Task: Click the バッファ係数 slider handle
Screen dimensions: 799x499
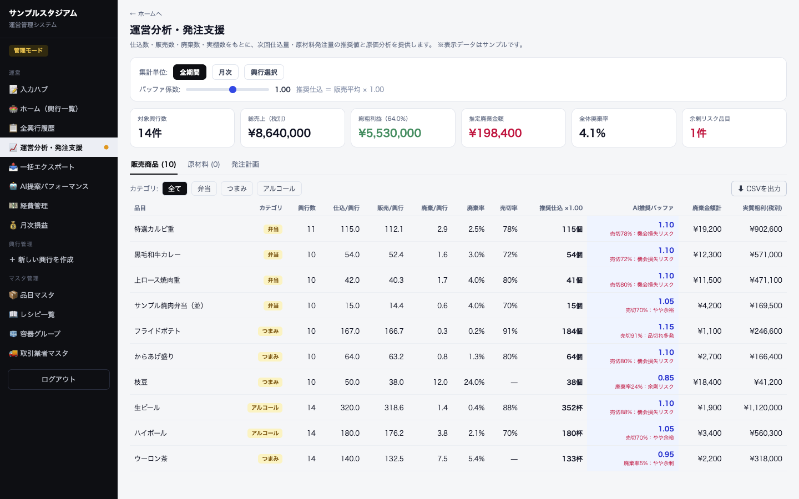Action: (x=232, y=89)
